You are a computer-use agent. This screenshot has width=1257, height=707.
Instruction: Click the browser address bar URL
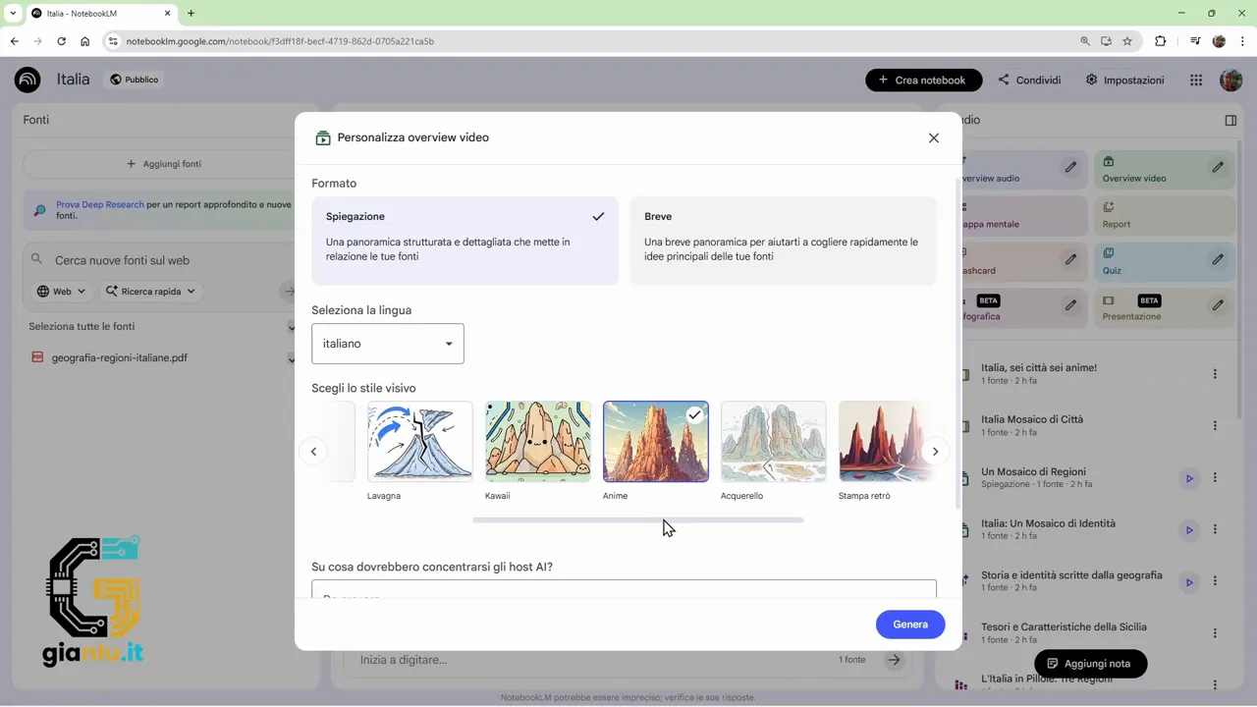pos(280,41)
